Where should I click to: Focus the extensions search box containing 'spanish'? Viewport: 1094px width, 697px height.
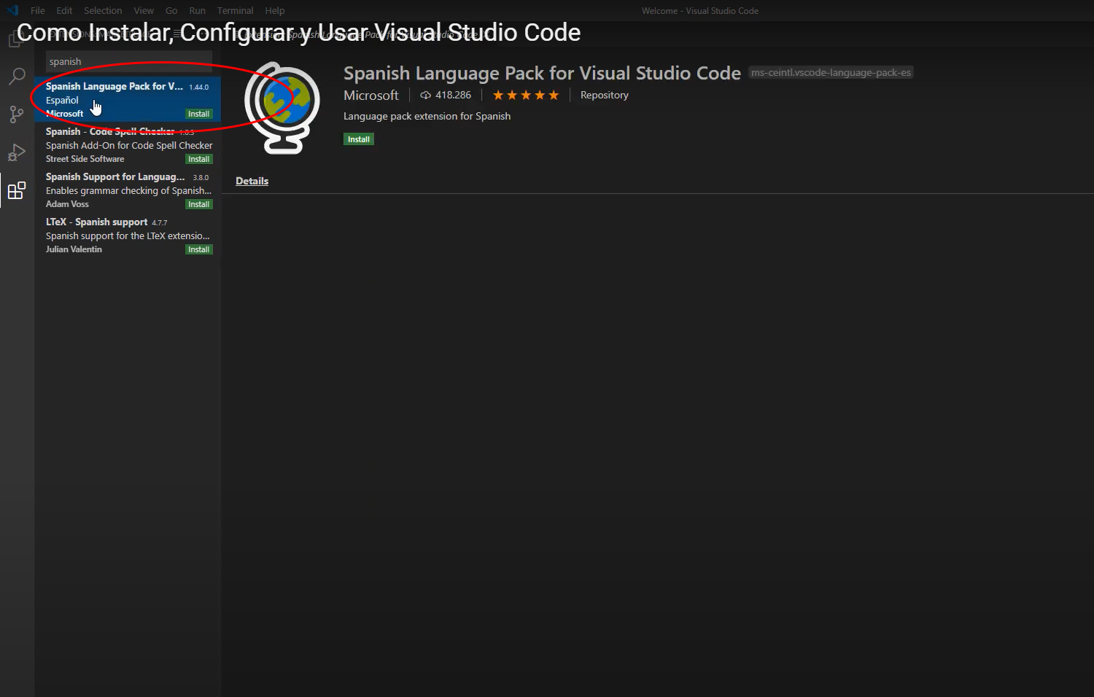tap(128, 62)
